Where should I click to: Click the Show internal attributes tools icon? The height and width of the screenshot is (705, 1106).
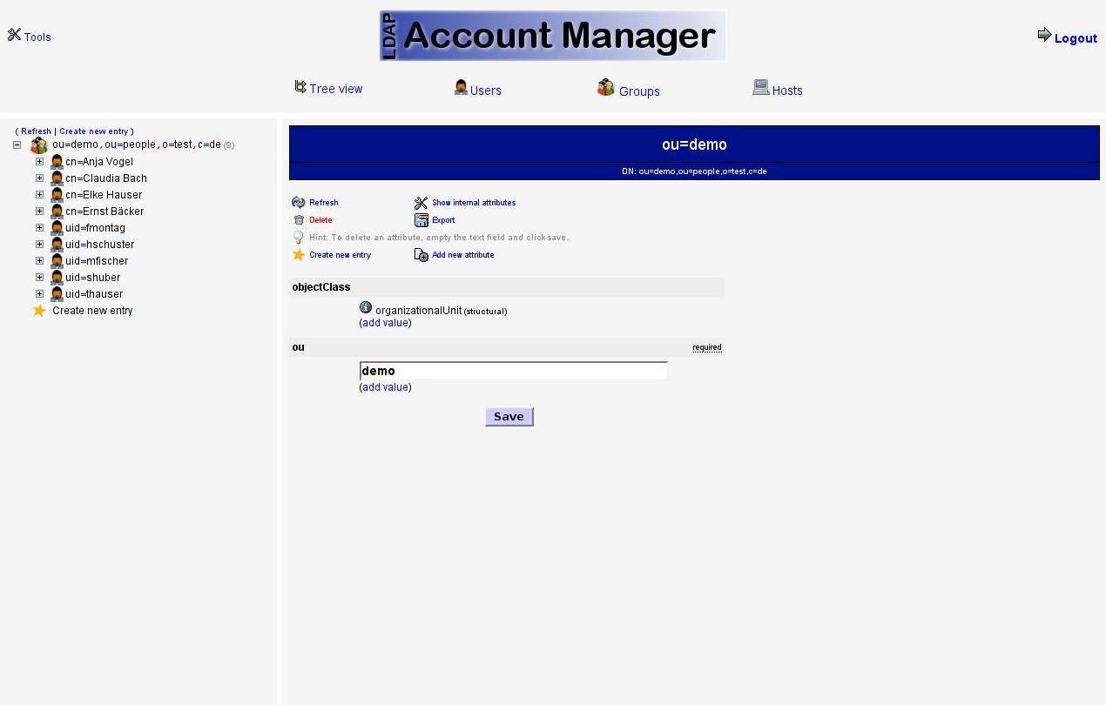(x=421, y=203)
